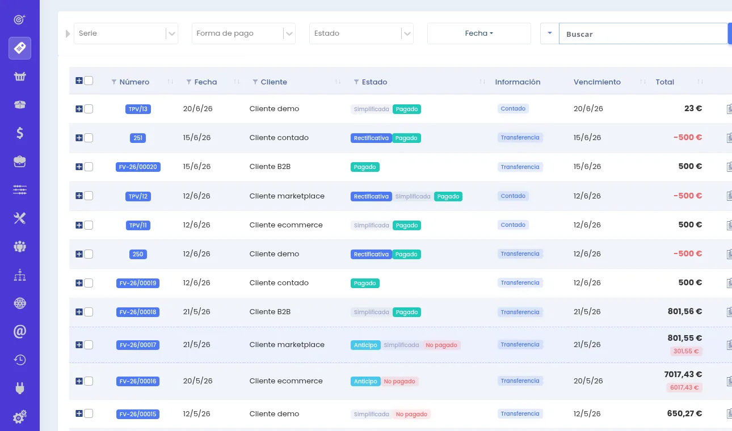Click the Fecha column header
The image size is (732, 431).
(205, 82)
